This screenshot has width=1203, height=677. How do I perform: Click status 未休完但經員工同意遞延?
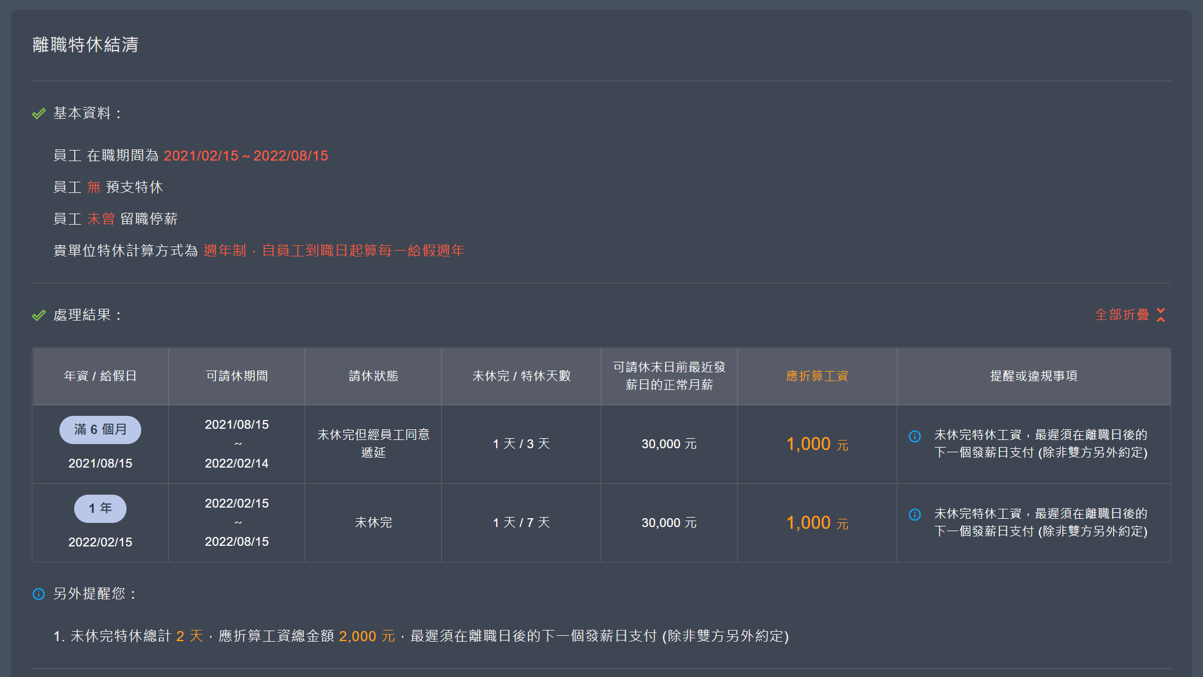373,443
